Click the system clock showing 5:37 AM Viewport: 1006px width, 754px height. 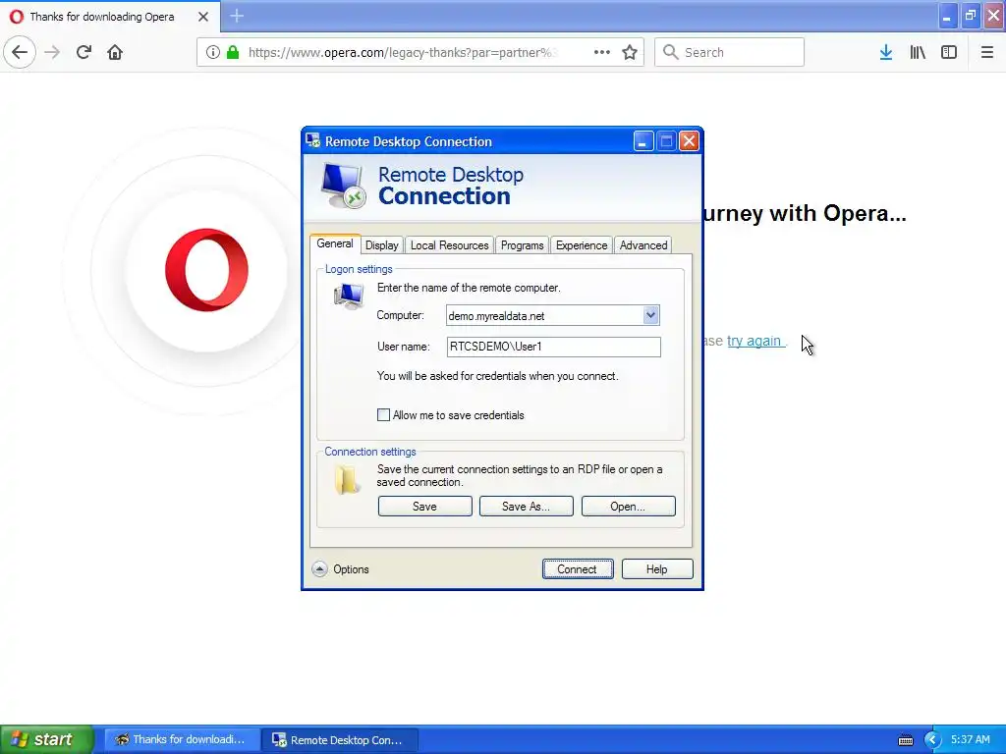point(970,739)
